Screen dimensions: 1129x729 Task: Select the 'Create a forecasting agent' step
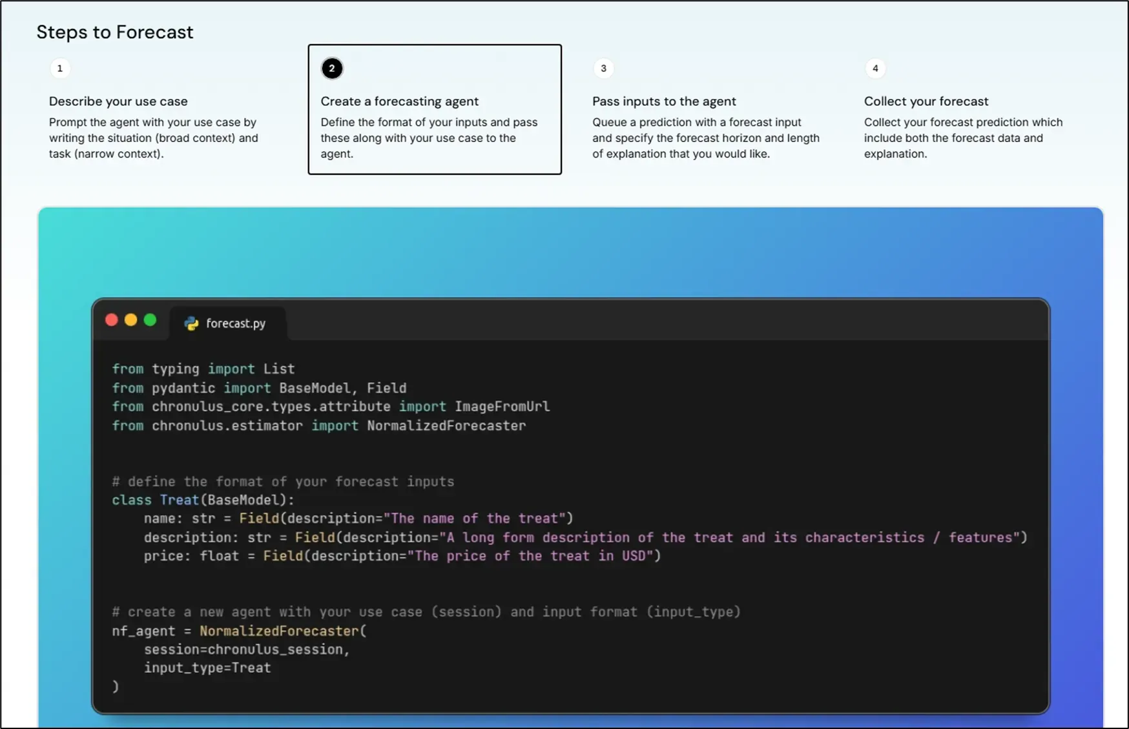399,101
